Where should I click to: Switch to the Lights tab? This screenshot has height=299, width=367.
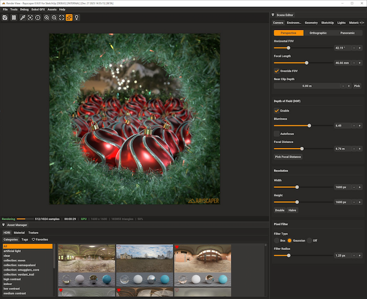(341, 23)
